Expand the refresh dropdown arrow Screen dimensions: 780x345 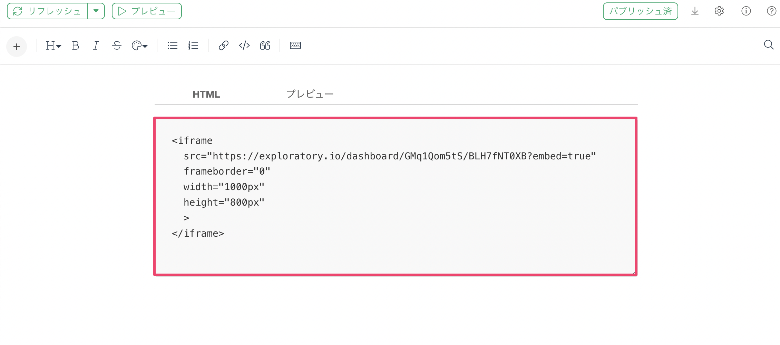point(96,11)
